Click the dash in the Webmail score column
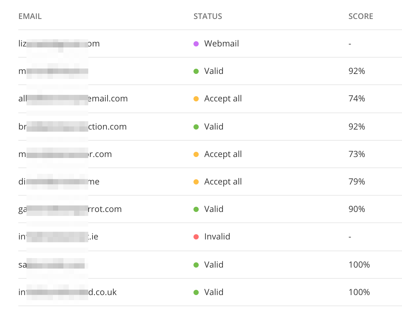 tap(350, 44)
